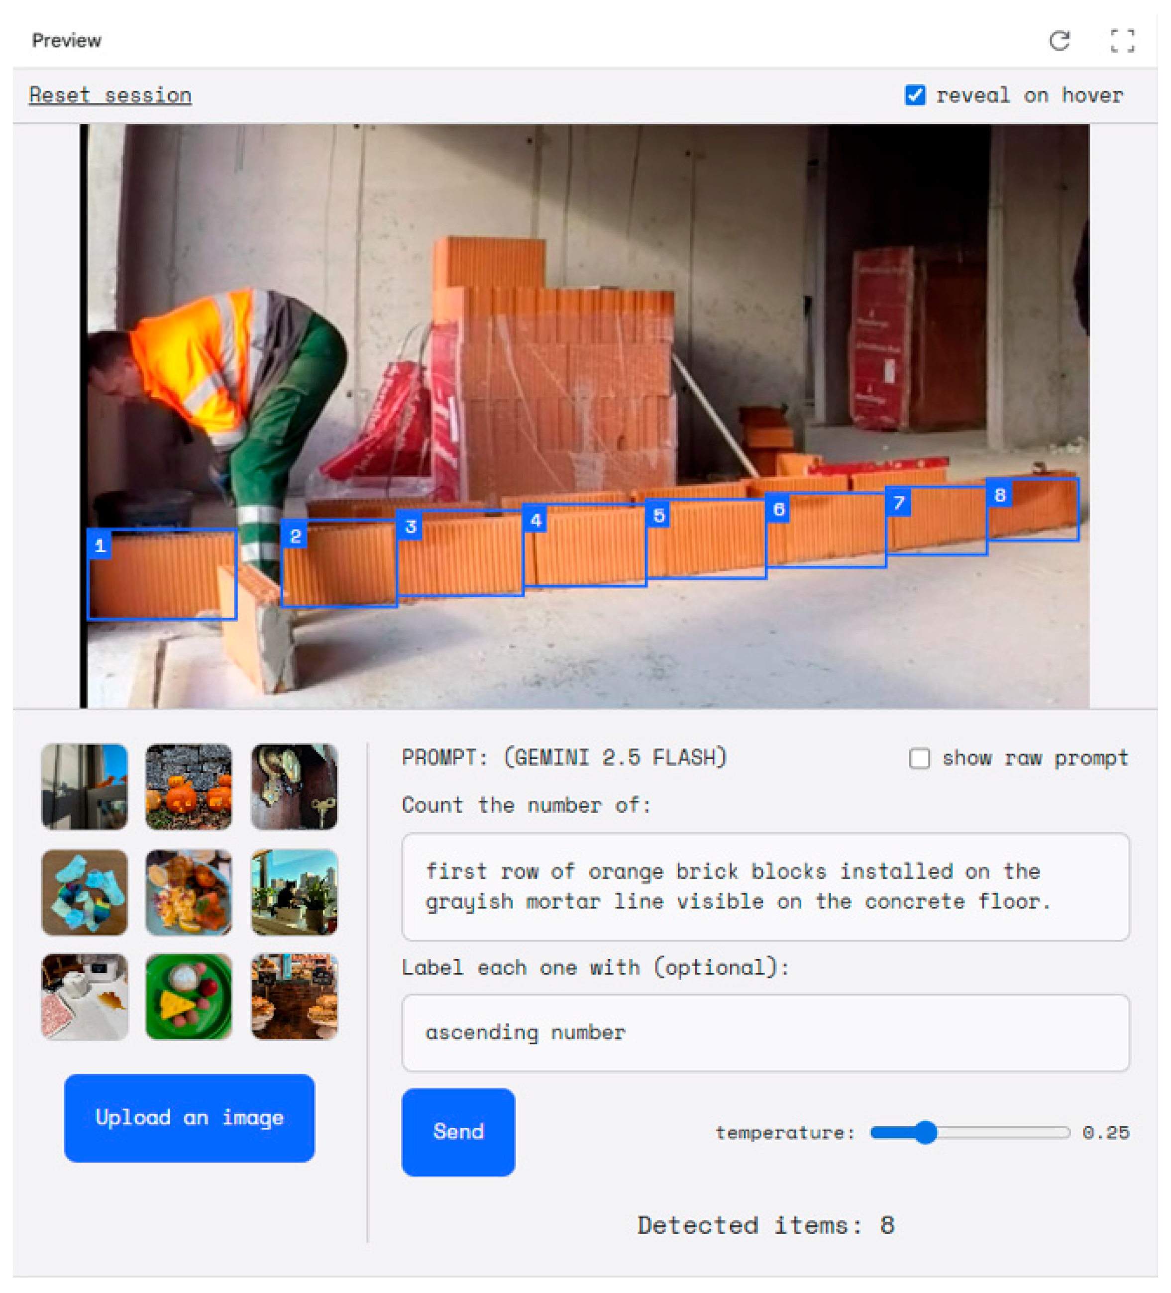Select the colorful socks sample thumbnail
Image resolution: width=1171 pixels, height=1293 pixels.
(85, 891)
